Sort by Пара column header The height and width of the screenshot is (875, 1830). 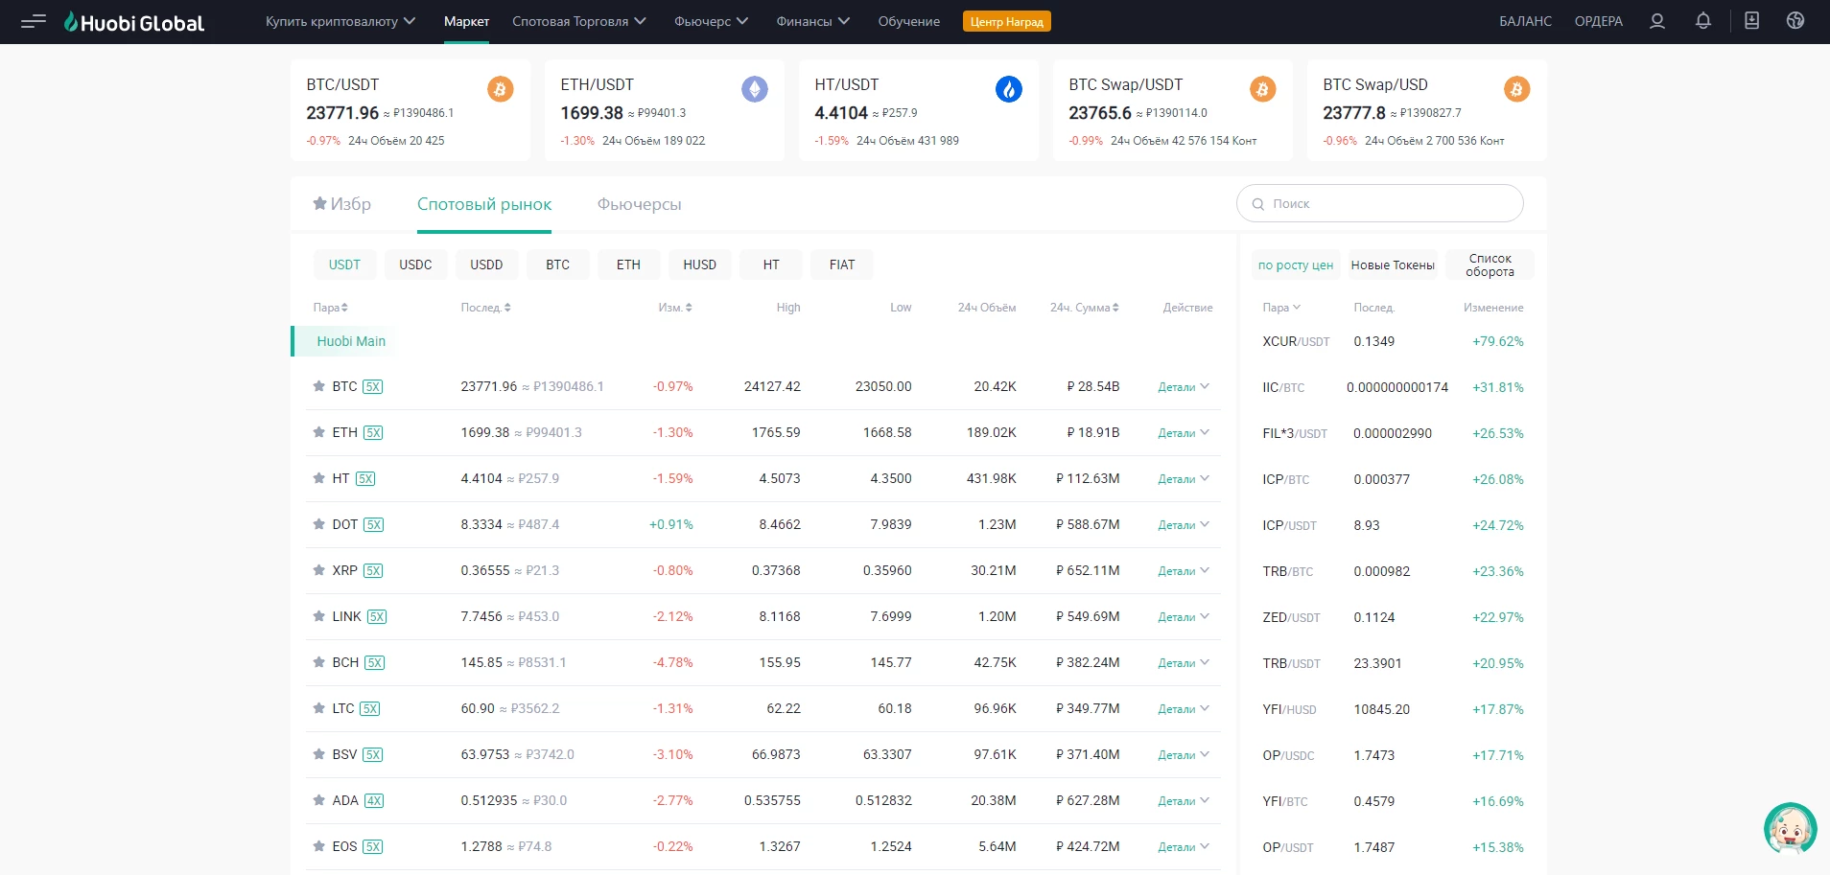tap(330, 308)
